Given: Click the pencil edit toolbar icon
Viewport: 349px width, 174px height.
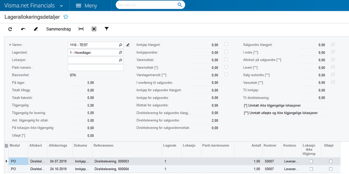Looking at the screenshot, I should click(x=36, y=29).
